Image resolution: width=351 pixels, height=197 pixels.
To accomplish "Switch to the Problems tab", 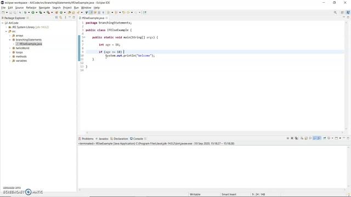I will pyautogui.click(x=86, y=138).
